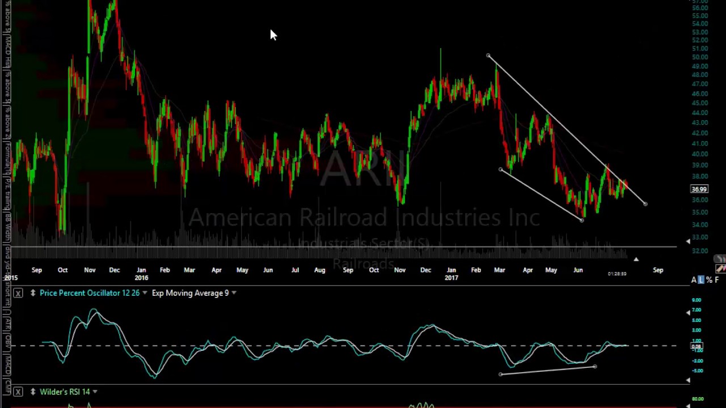
Task: Grab the lower trendline's right handle near June
Action: 582,219
